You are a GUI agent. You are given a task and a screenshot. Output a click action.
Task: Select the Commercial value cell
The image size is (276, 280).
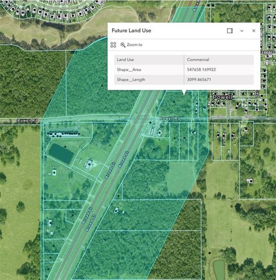point(219,60)
